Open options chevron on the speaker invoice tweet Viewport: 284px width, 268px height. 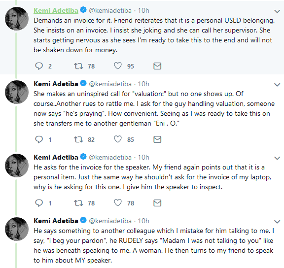coord(277,158)
